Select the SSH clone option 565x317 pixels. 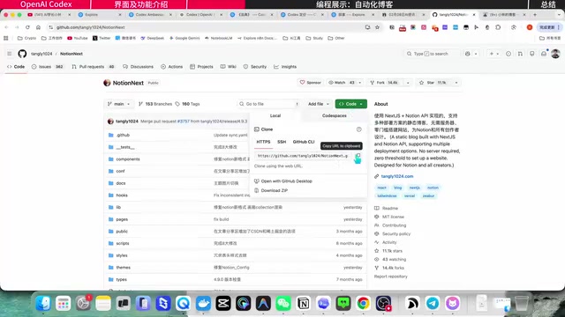pos(282,142)
